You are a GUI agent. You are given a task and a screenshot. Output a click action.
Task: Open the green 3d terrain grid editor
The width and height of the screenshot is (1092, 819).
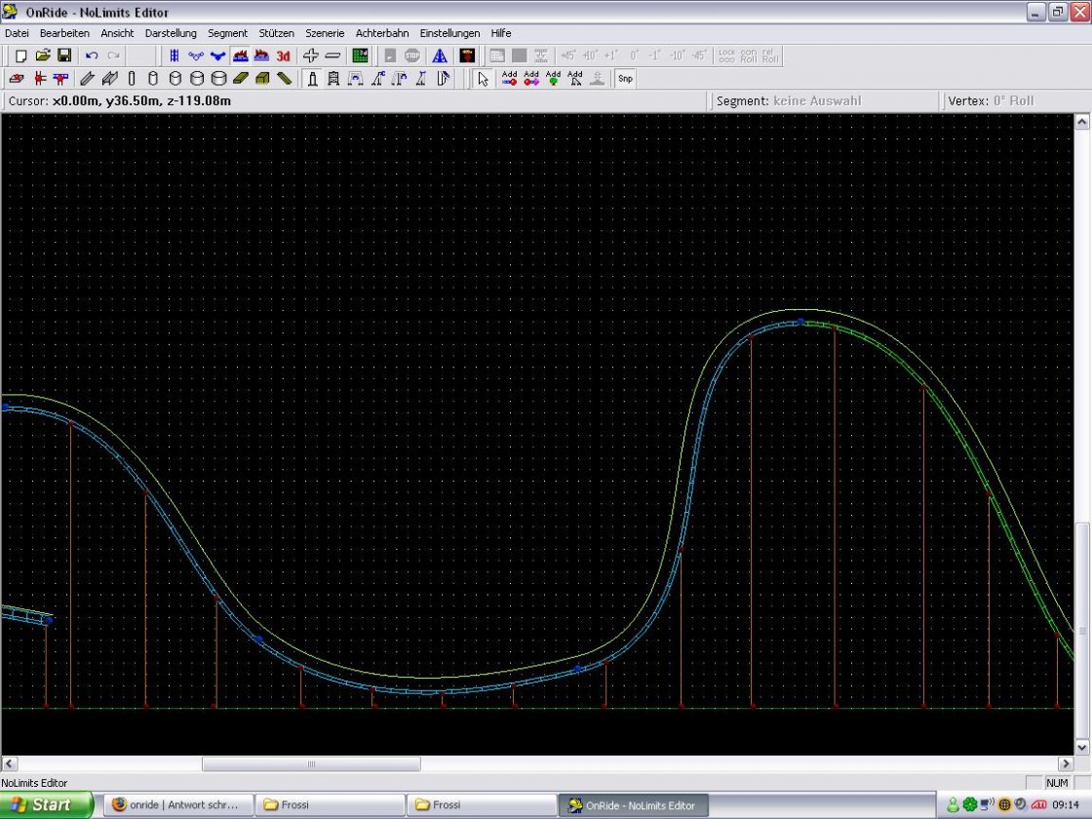[x=360, y=56]
